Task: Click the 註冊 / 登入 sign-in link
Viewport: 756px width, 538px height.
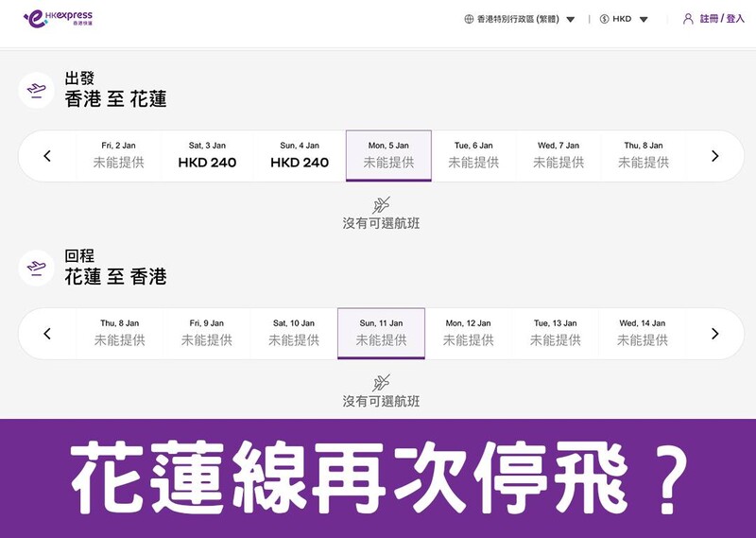Action: (722, 19)
